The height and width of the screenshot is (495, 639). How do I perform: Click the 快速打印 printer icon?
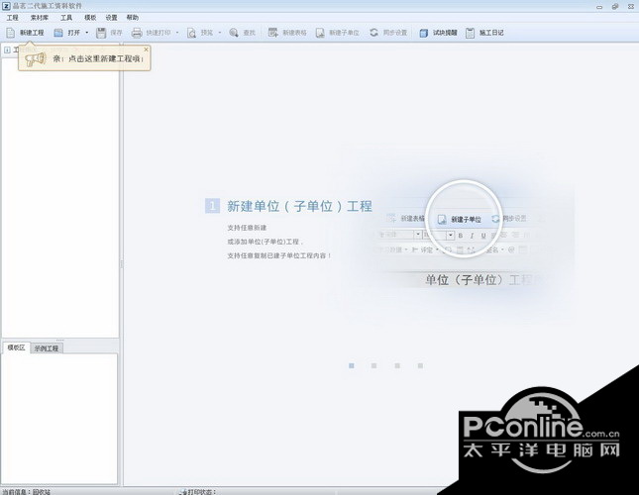pos(137,33)
